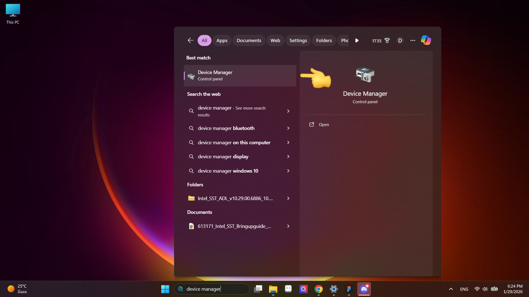
Task: Click the back arrow in the search window
Action: point(190,40)
